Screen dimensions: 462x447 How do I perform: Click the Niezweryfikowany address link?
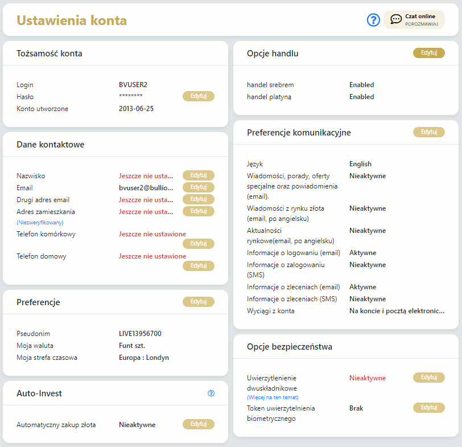[x=40, y=222]
